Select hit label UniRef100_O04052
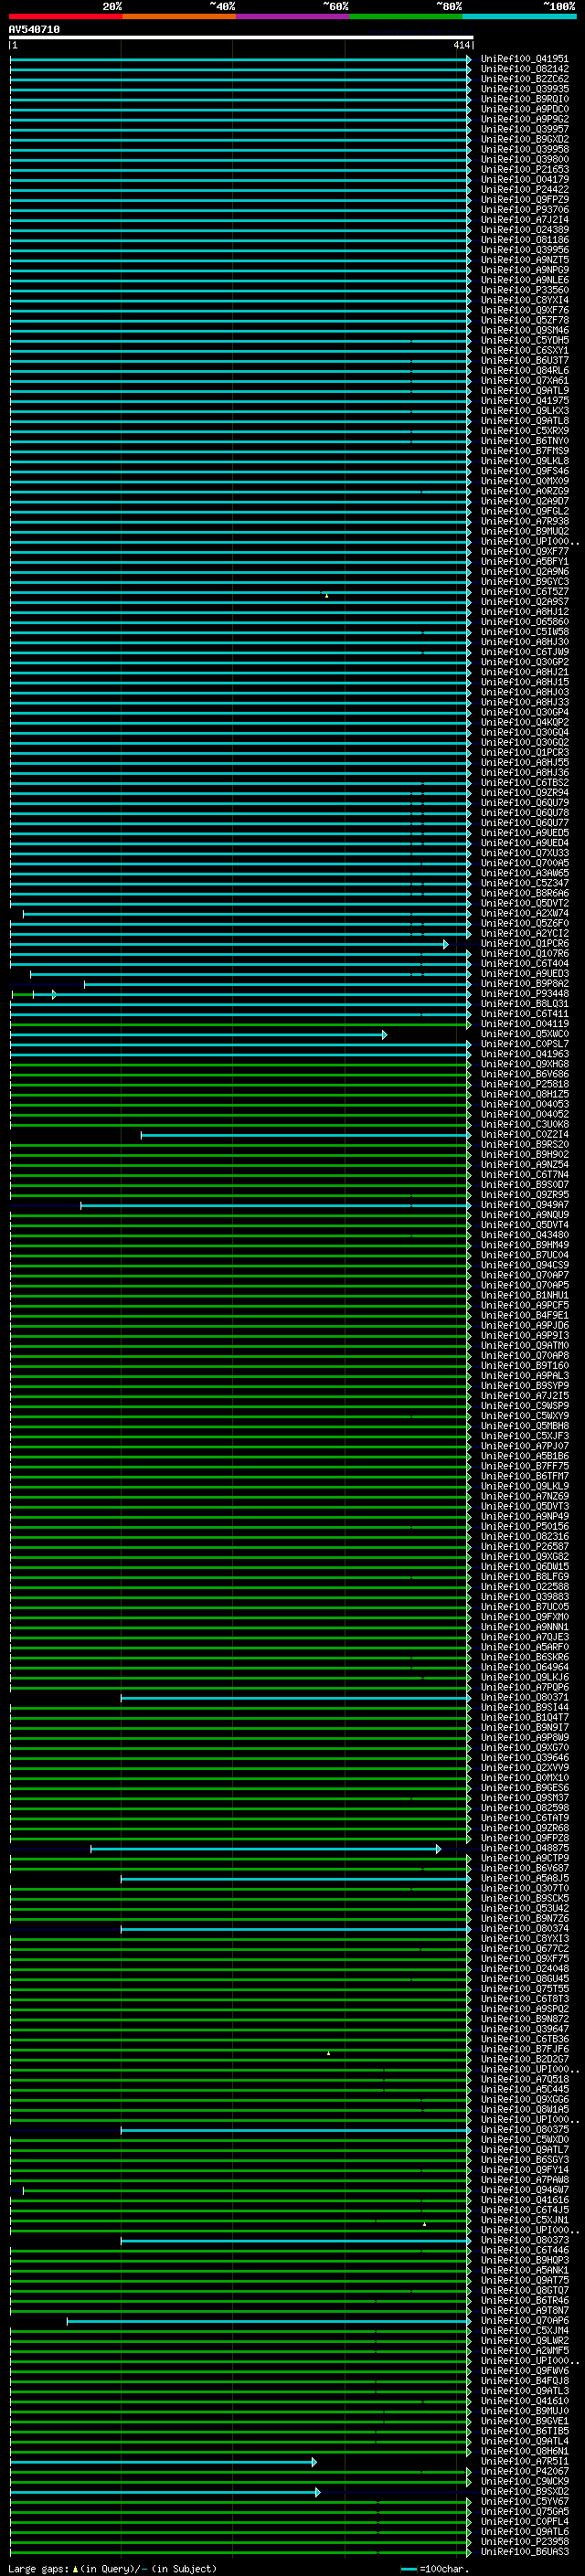The height and width of the screenshot is (2576, 585). [525, 1114]
